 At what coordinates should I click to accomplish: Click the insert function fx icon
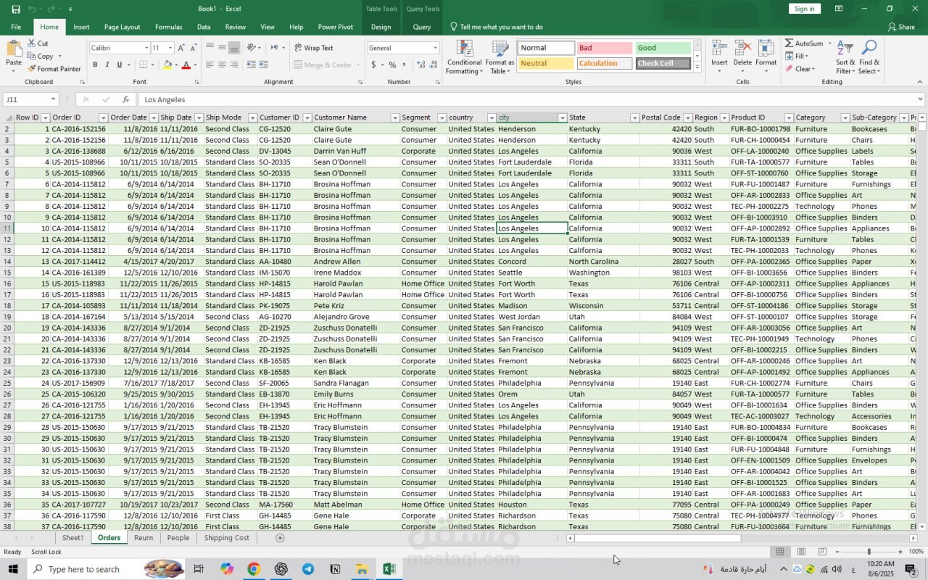125,99
